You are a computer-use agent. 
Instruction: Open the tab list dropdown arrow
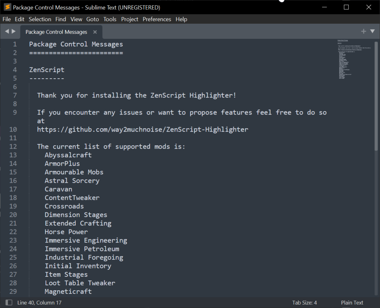tap(373, 31)
